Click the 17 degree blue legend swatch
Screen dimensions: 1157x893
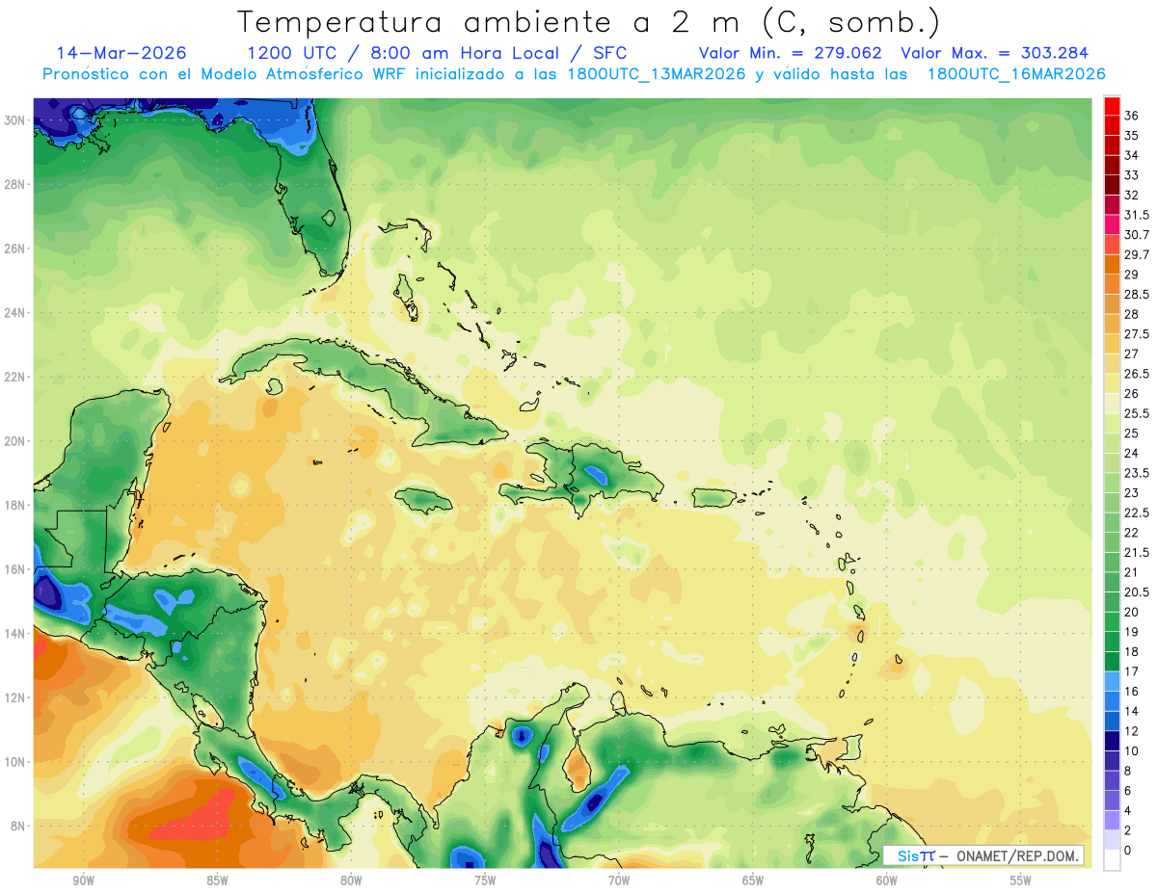(x=1112, y=681)
